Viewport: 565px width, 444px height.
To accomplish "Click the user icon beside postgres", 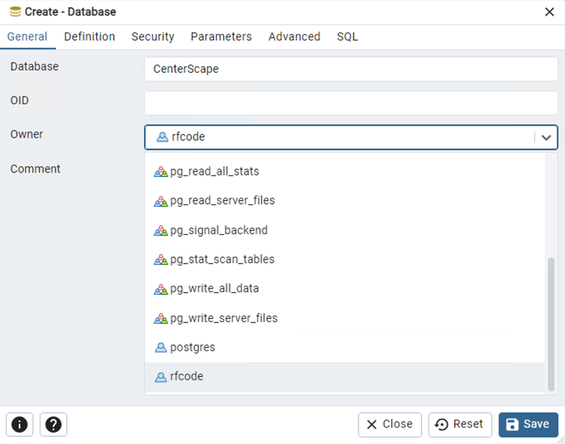I will 161,348.
